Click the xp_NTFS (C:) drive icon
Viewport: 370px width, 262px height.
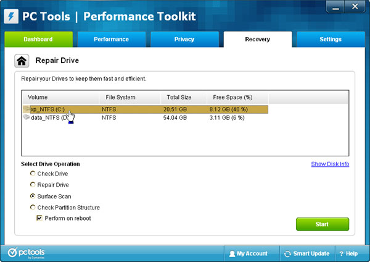(27, 109)
